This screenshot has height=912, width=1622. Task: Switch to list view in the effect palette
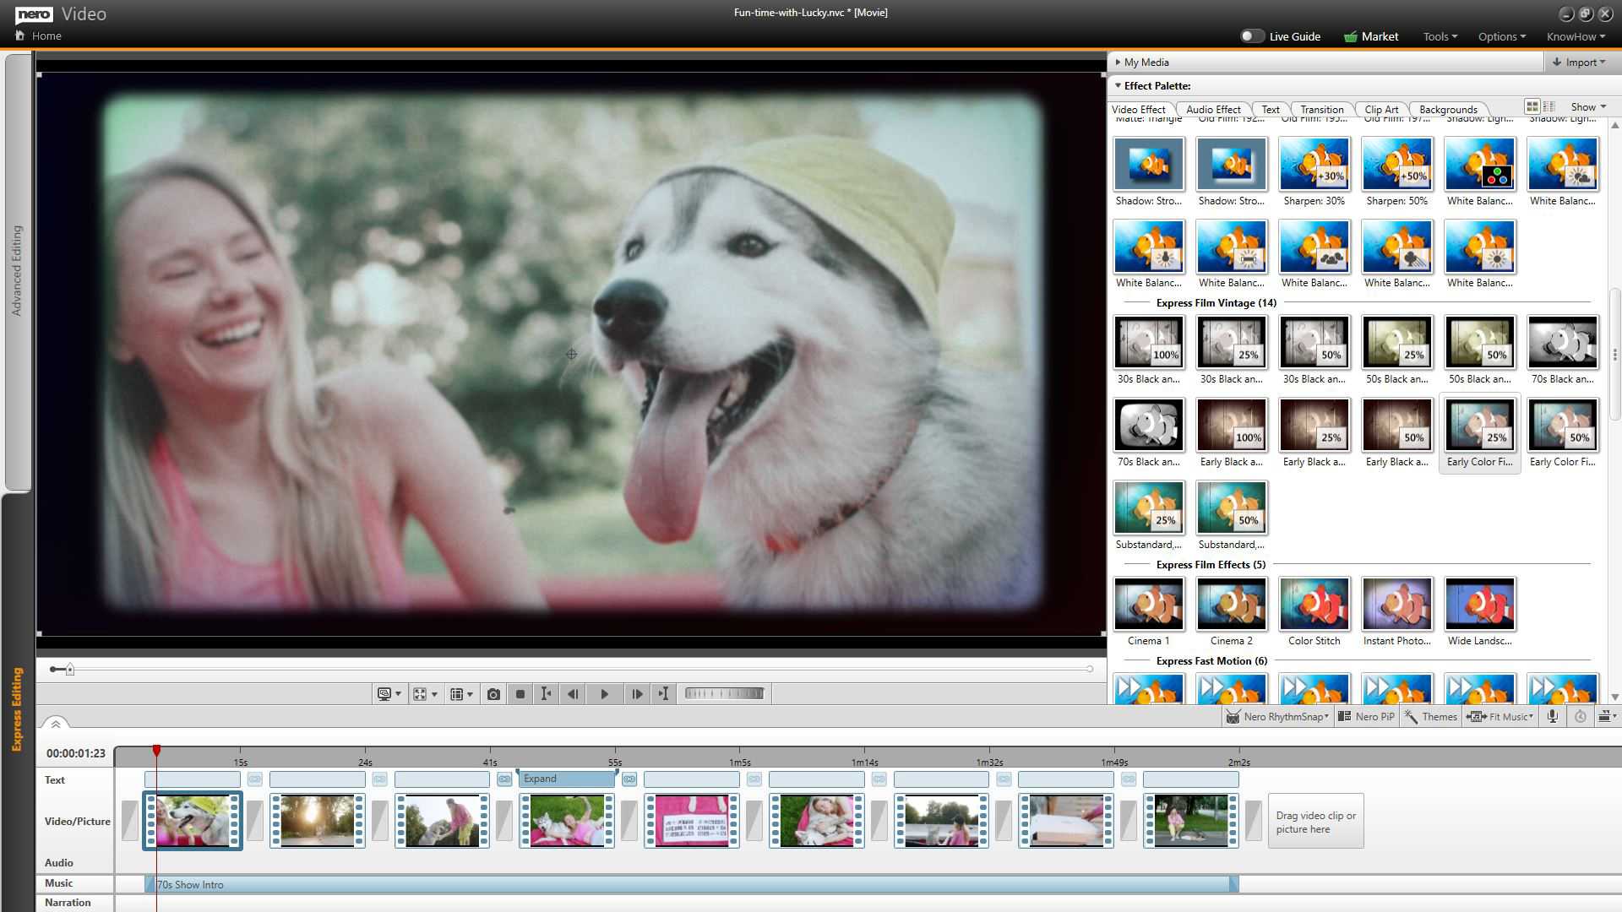point(1549,106)
